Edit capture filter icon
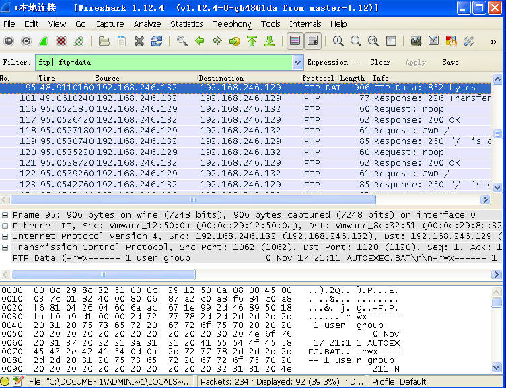Viewport: 506px width, 388px height. pyautogui.click(x=416, y=41)
